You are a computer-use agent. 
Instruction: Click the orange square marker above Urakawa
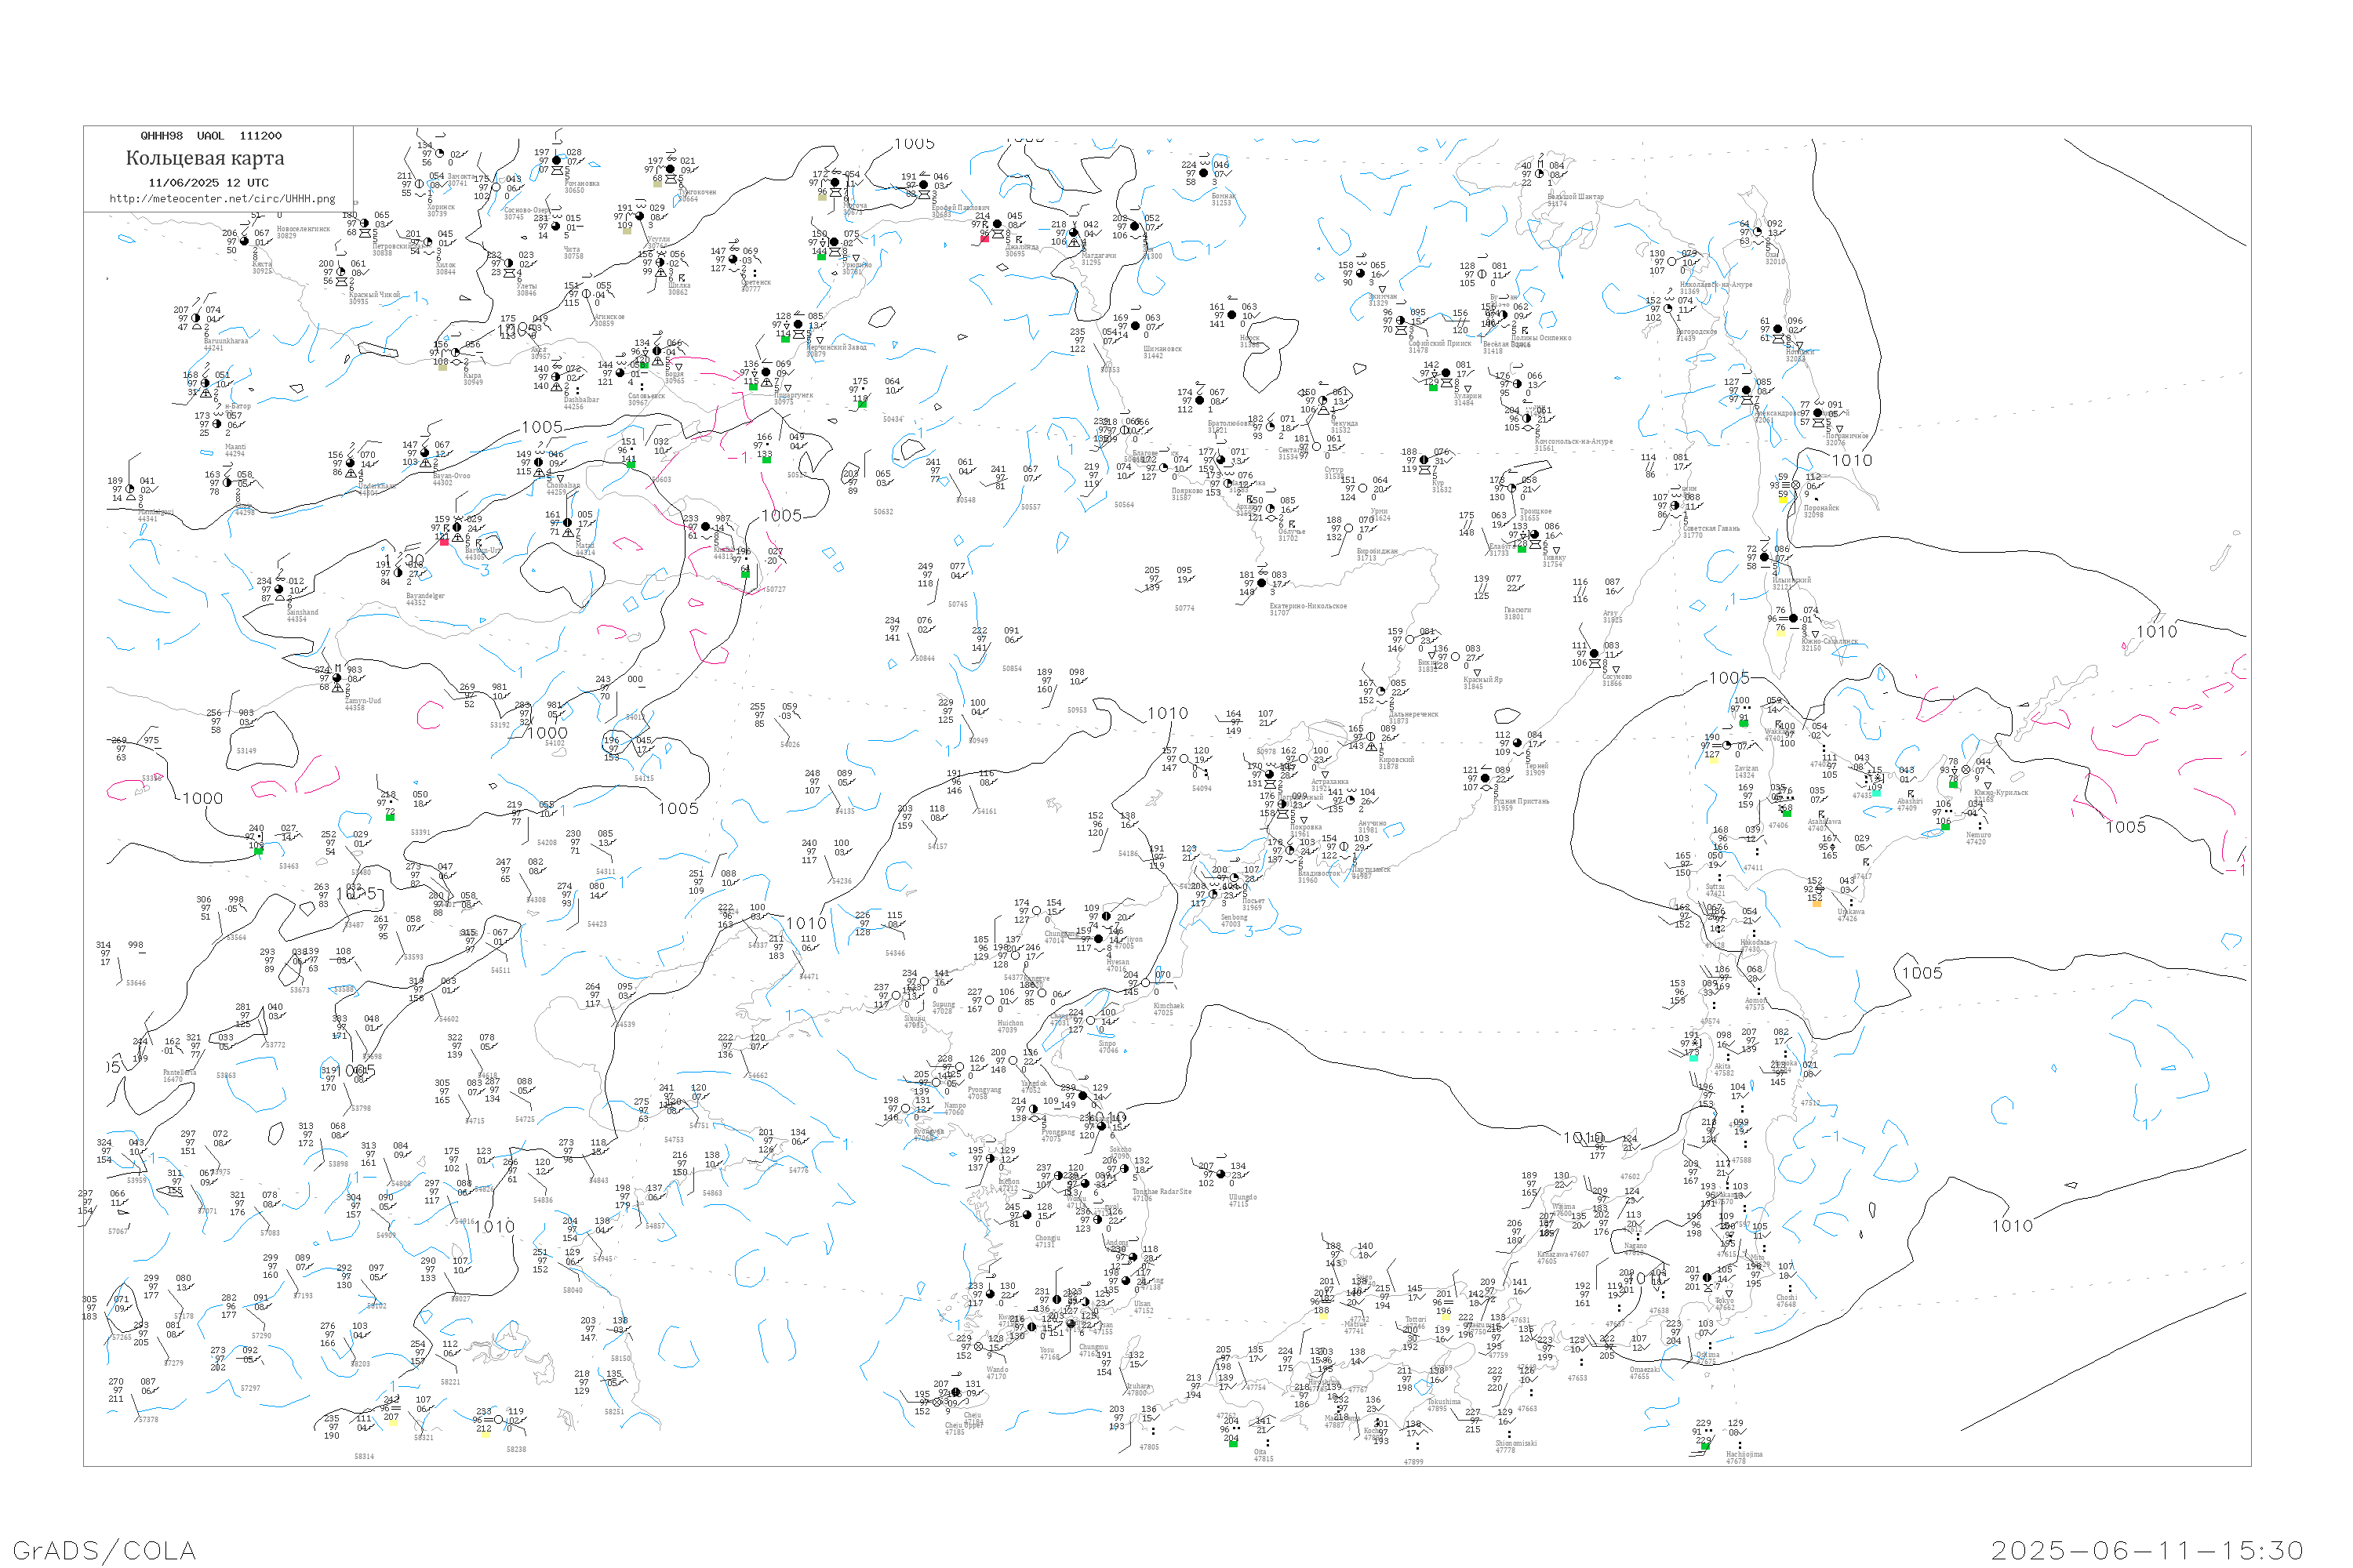[1816, 903]
